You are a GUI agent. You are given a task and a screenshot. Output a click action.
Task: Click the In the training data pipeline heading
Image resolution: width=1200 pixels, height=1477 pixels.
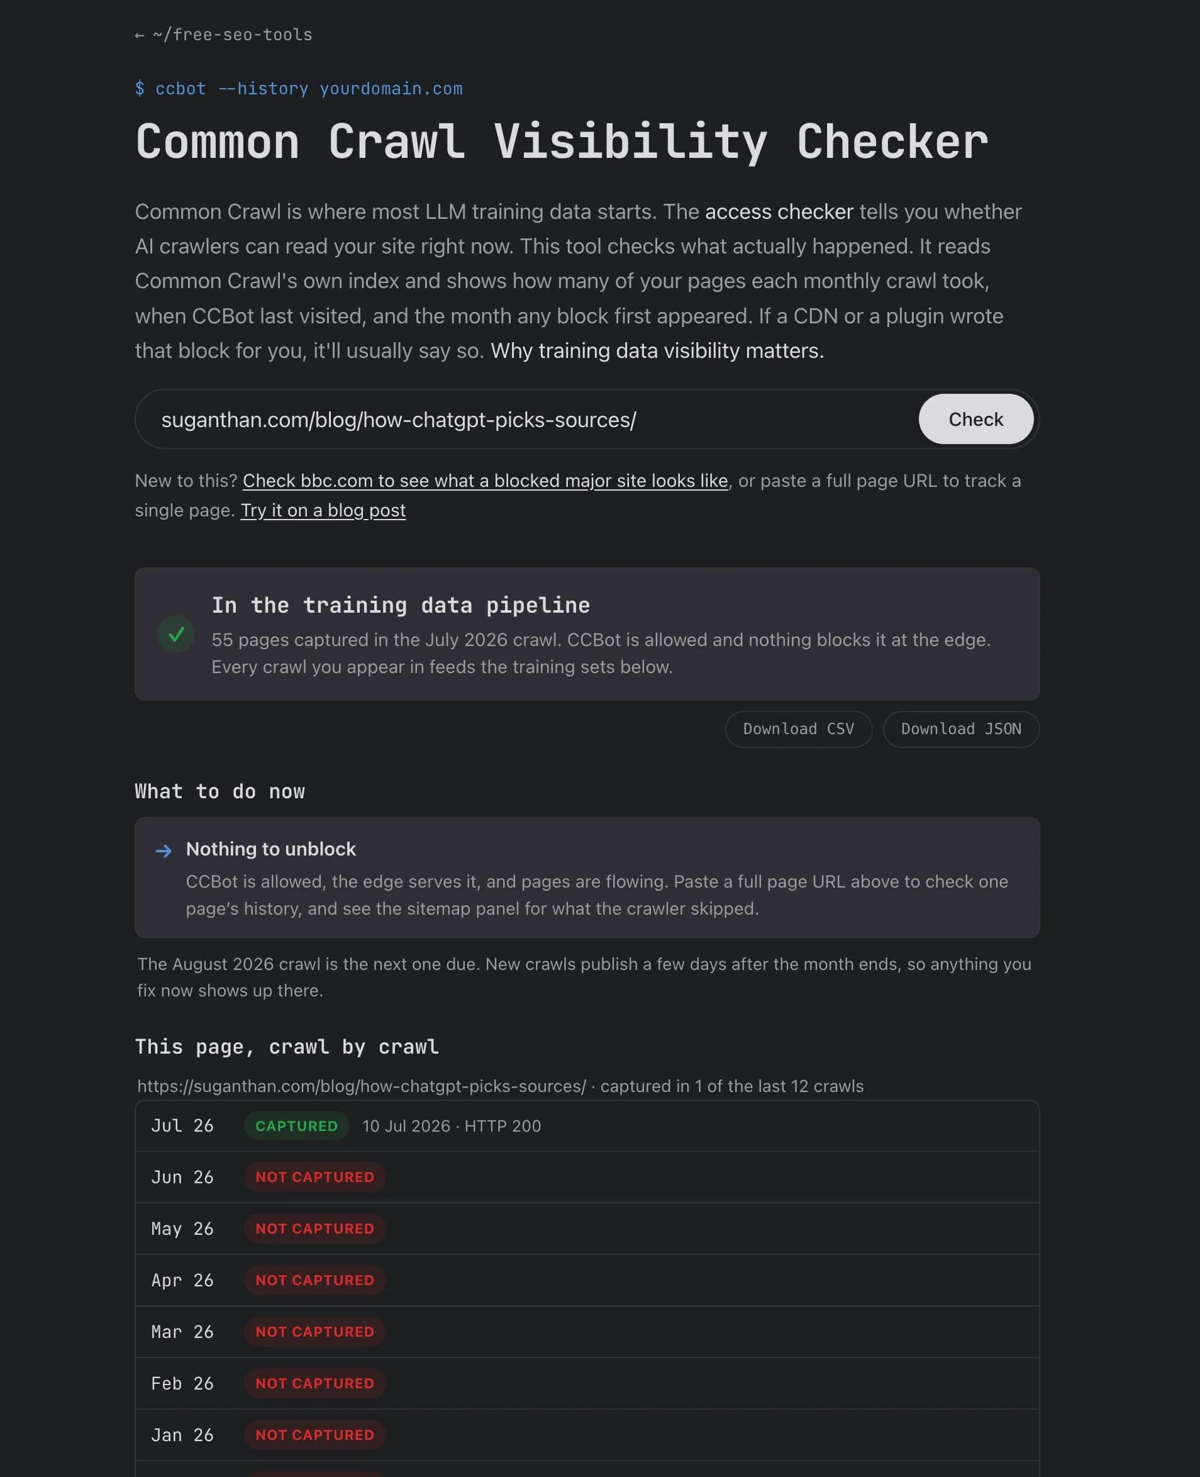point(400,605)
